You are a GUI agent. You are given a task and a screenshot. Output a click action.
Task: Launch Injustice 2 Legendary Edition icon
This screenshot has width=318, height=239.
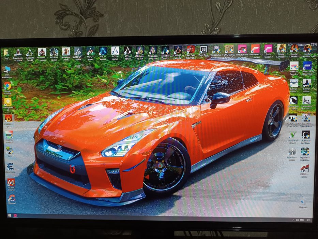click(305, 154)
